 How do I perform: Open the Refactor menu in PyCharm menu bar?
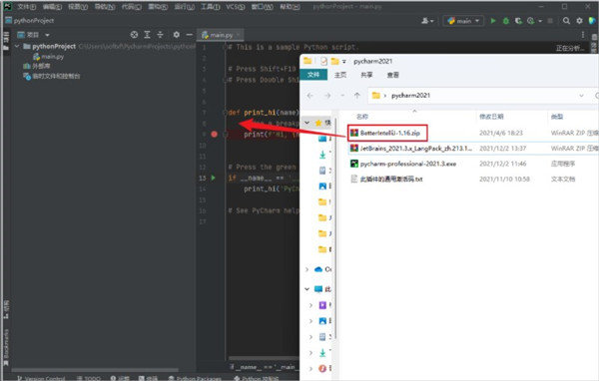[158, 7]
